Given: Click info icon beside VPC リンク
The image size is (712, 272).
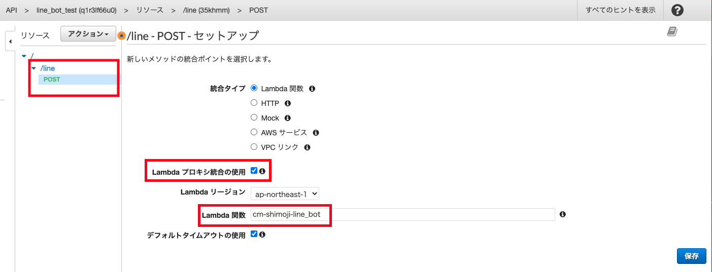Looking at the screenshot, I should pyautogui.click(x=307, y=147).
